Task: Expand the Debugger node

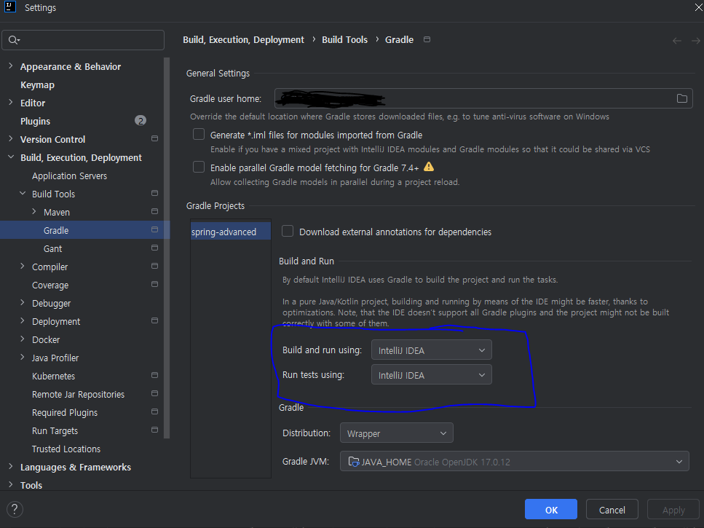Action: tap(23, 303)
